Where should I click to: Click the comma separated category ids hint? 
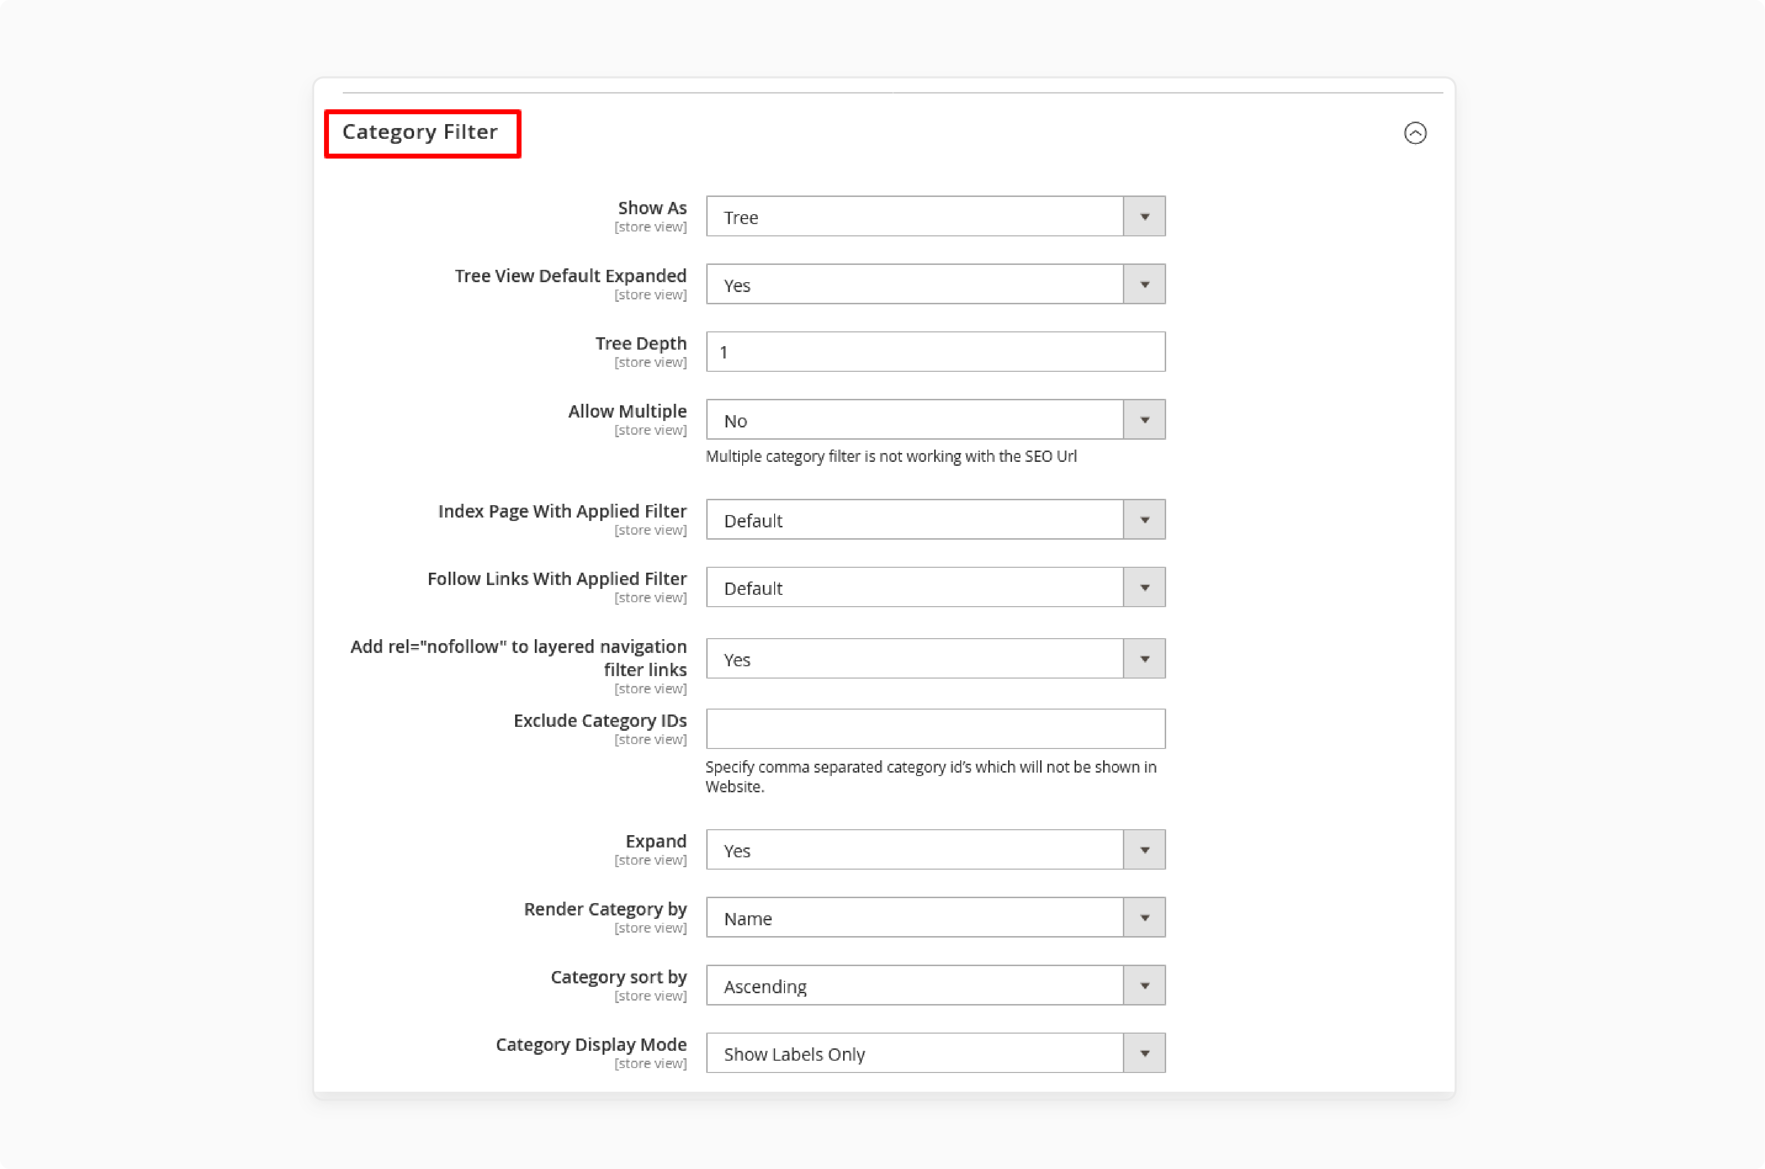(931, 777)
